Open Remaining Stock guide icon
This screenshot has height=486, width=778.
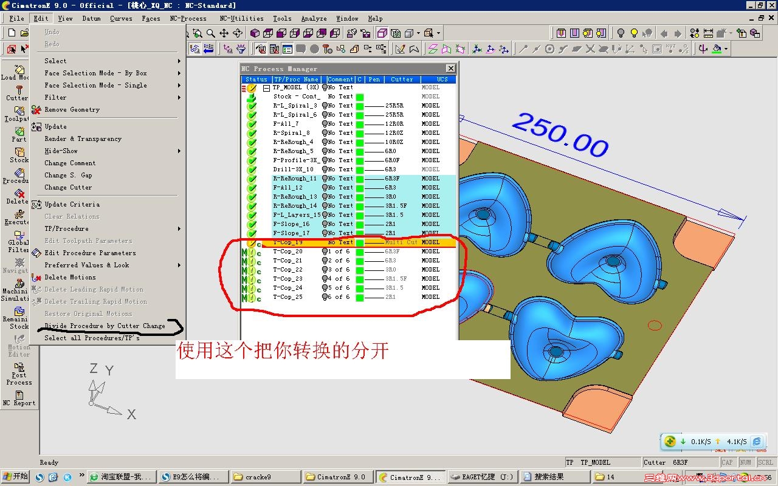(x=19, y=311)
